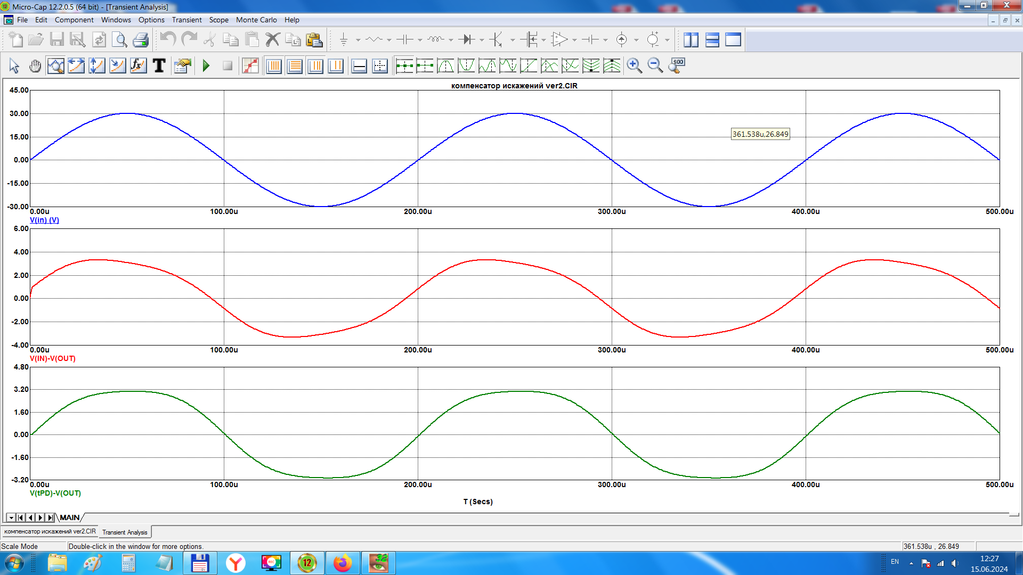Expand the diode component dropdown arrow

pos(482,40)
